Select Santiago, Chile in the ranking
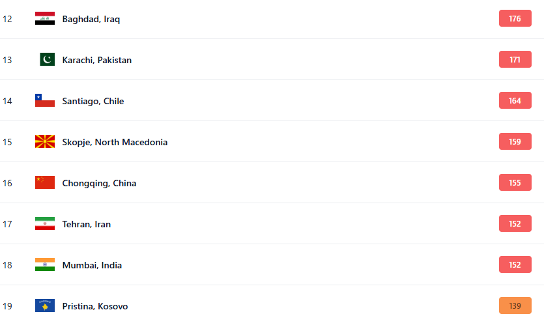Image resolution: width=544 pixels, height=325 pixels. [x=93, y=101]
